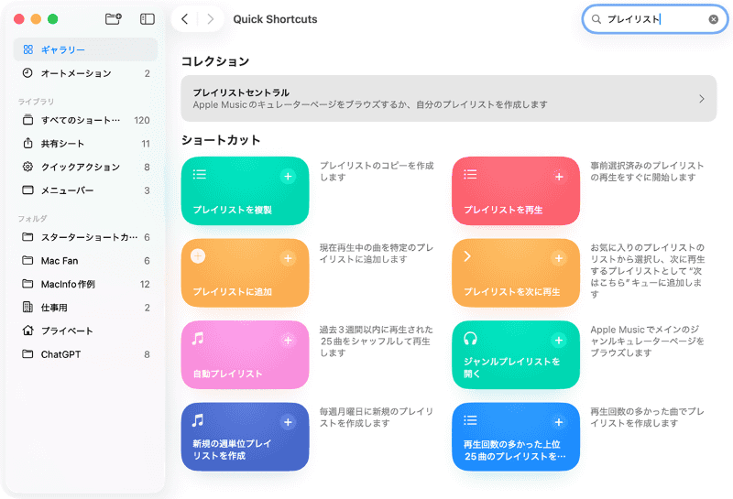This screenshot has width=733, height=499.
Task: Open the プライベート folder
Action: [x=85, y=331]
